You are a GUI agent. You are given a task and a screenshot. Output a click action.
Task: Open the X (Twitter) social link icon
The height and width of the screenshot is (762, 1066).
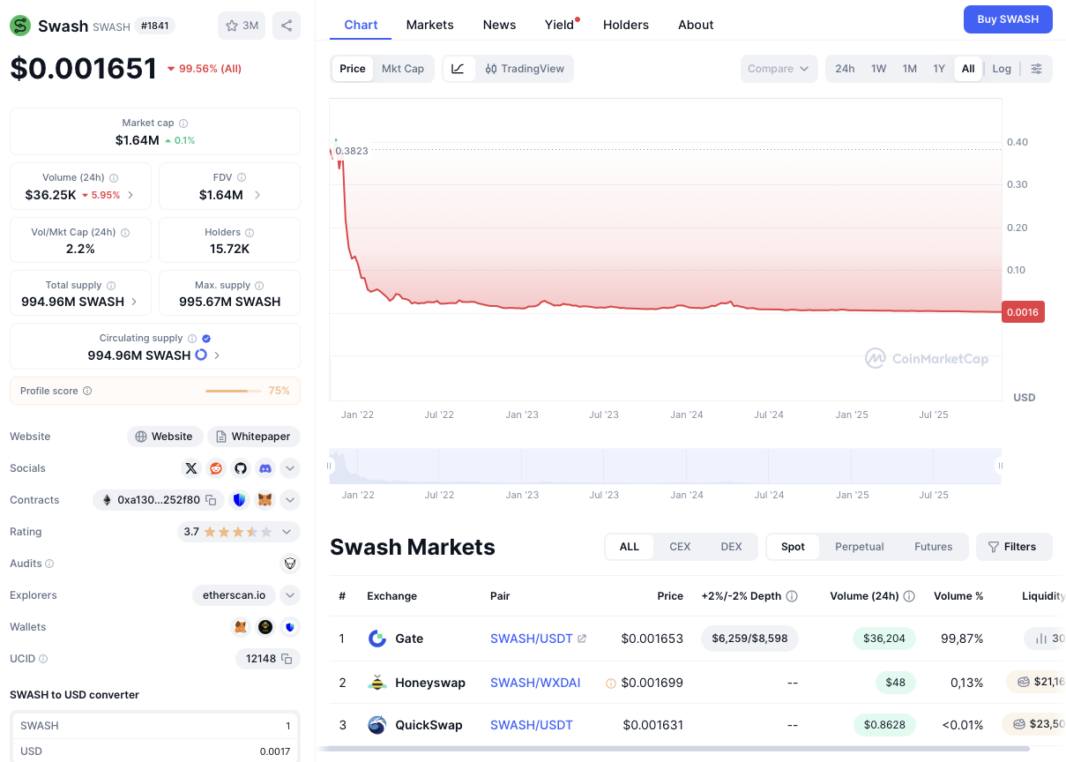tap(191, 468)
